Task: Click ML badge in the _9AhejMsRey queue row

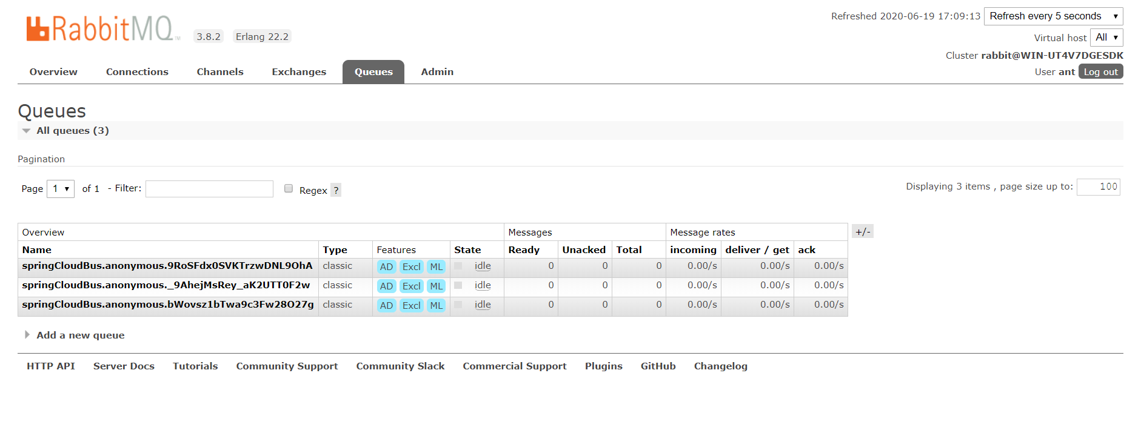Action: click(437, 286)
